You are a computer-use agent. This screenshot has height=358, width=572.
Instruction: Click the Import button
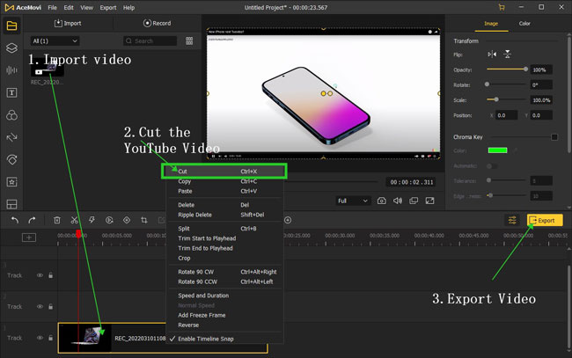coord(68,23)
